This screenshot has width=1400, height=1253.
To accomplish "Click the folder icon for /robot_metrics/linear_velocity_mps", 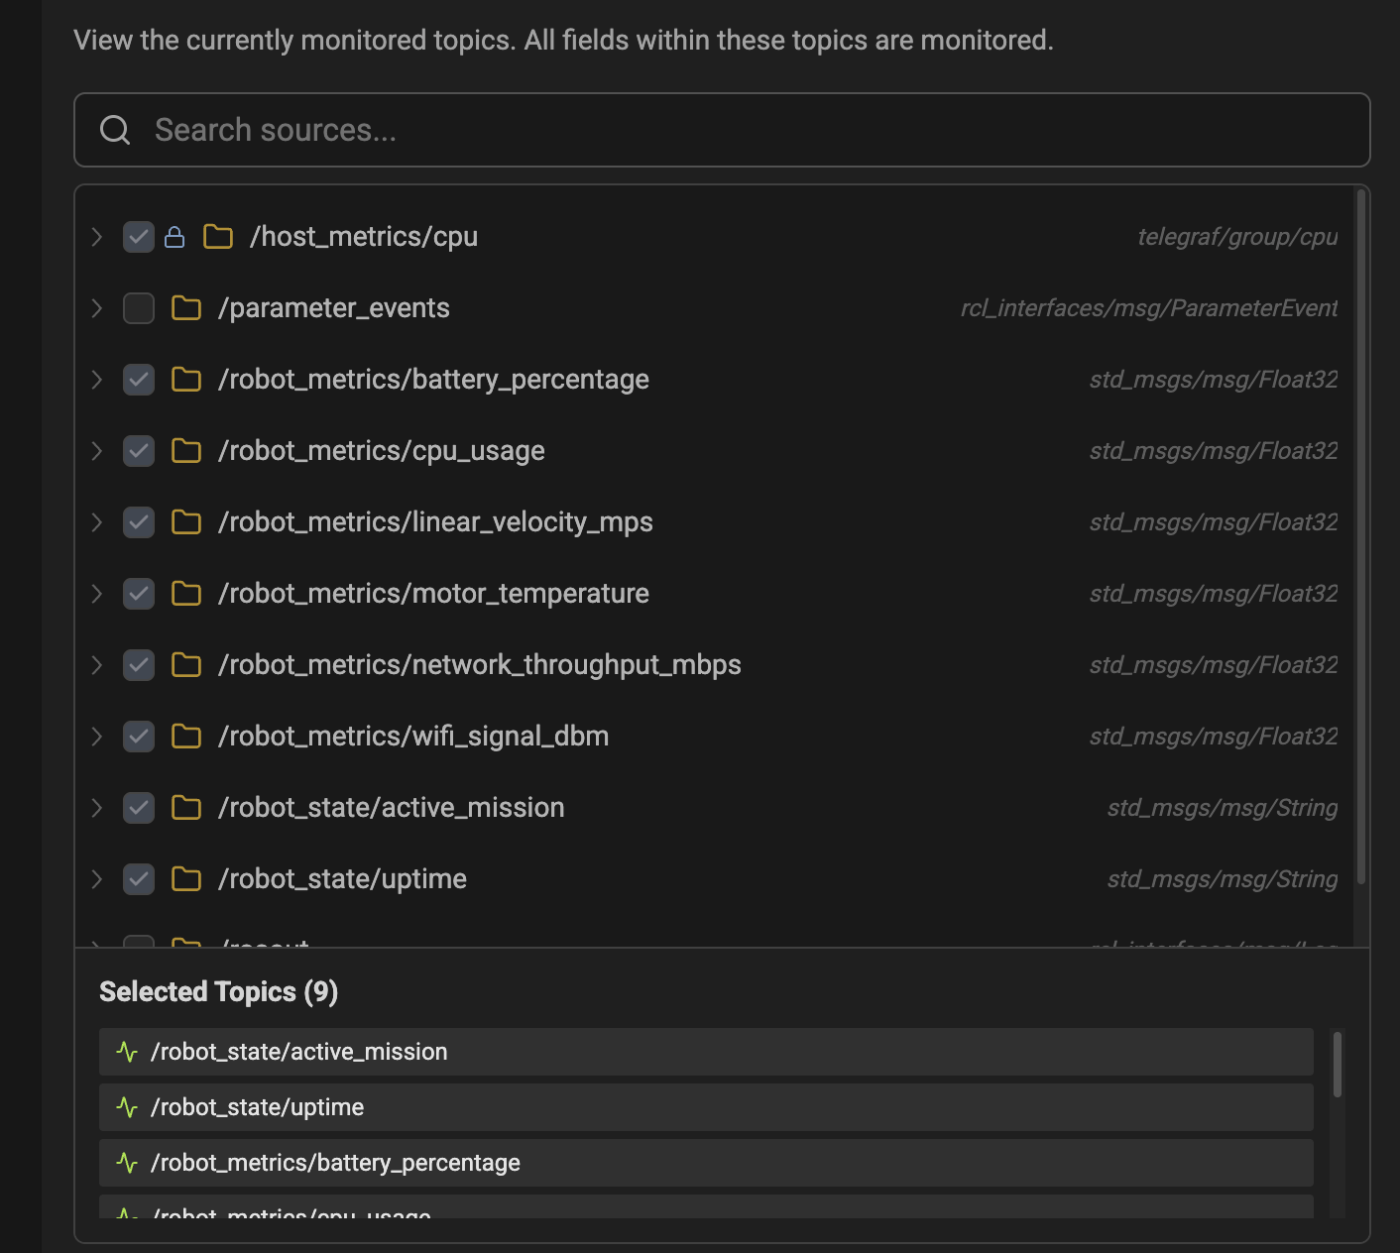I will pyautogui.click(x=186, y=521).
